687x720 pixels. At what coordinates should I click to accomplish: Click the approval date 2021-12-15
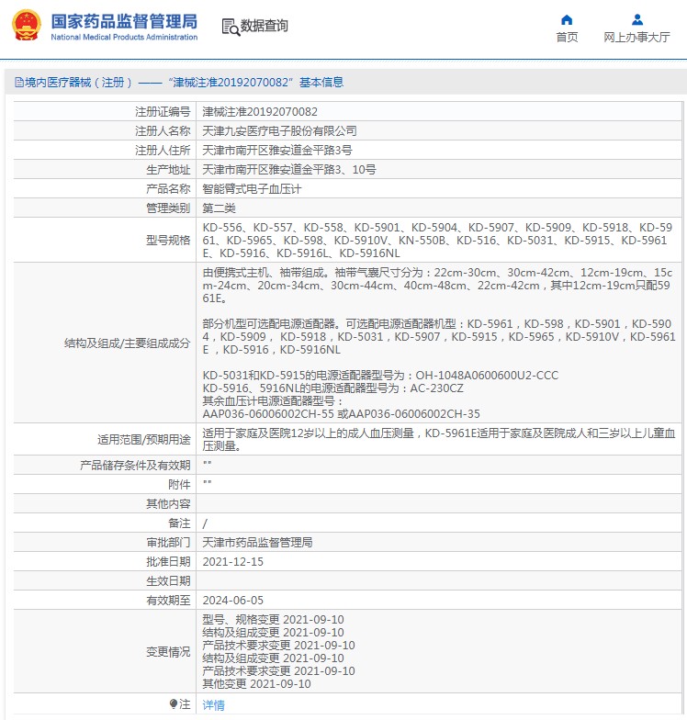pos(233,562)
